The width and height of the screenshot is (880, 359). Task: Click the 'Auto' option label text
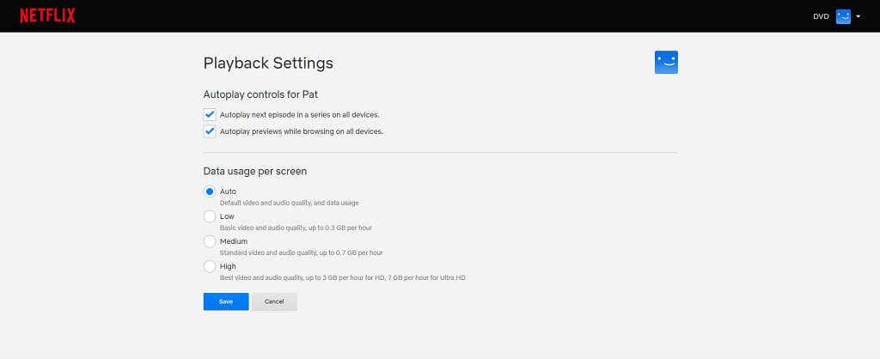pyautogui.click(x=228, y=192)
